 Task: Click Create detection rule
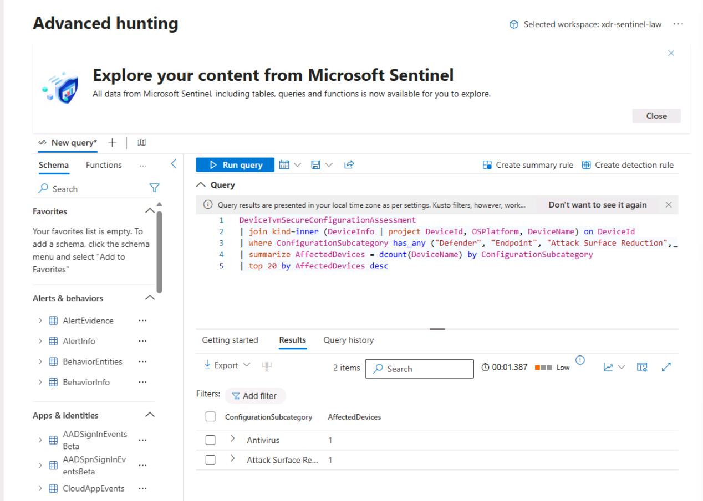pos(628,165)
